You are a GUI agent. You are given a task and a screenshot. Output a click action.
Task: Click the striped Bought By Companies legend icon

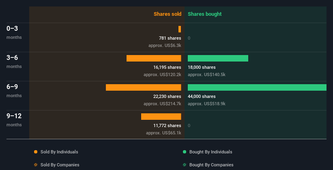(x=185, y=165)
